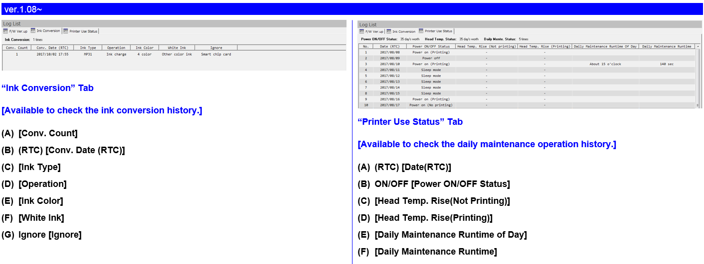This screenshot has height=264, width=704.
Task: Click the Ink Type column header
Action: [x=88, y=48]
